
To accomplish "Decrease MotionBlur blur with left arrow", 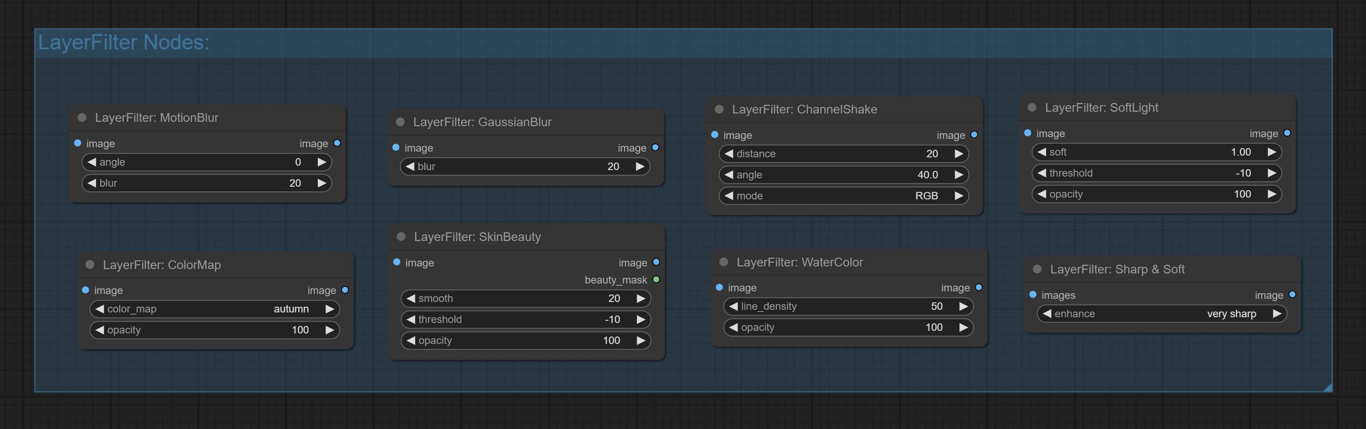I will [x=92, y=183].
